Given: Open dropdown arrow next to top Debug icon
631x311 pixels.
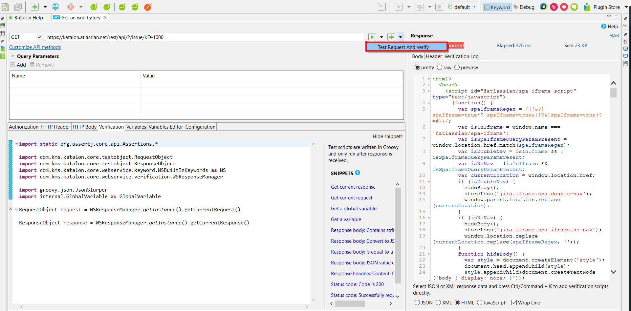Looking at the screenshot, I should pyautogui.click(x=430, y=7).
